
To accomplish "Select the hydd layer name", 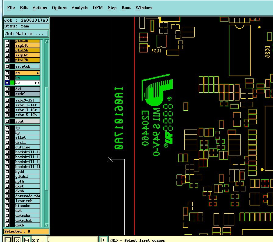I will pos(27,172).
